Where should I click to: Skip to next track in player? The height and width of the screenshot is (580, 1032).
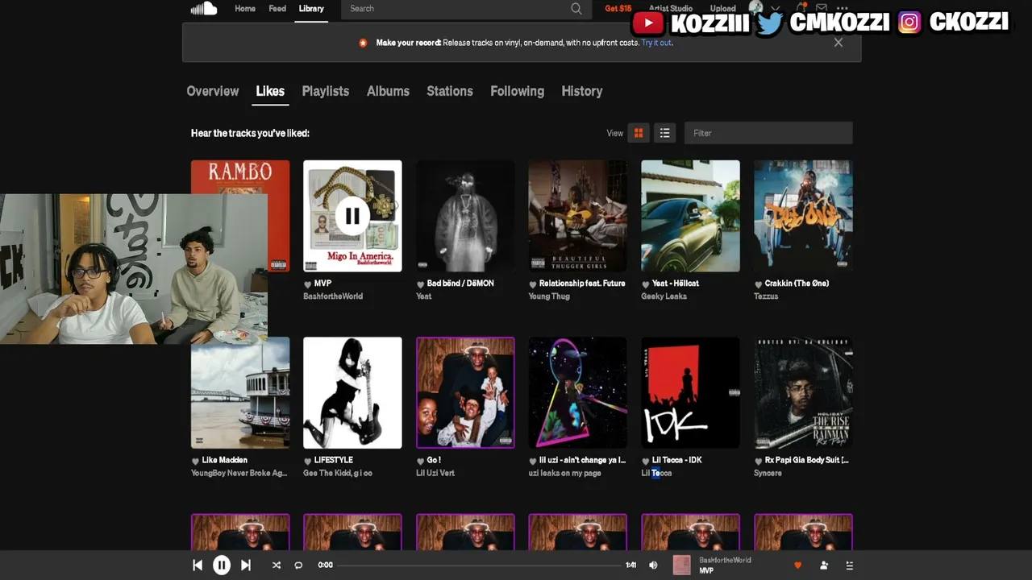pos(246,565)
